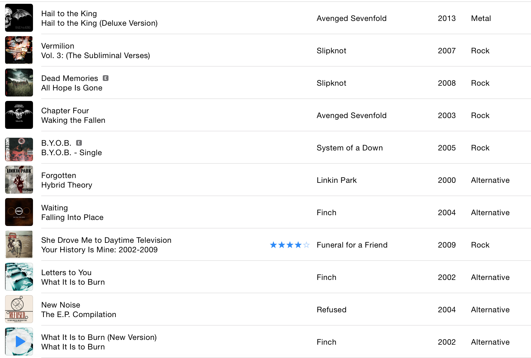Click the Letters to You song title

coord(66,273)
